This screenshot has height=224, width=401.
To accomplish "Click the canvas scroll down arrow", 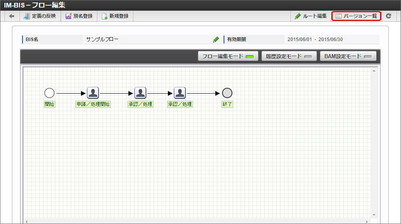I will point(374,215).
